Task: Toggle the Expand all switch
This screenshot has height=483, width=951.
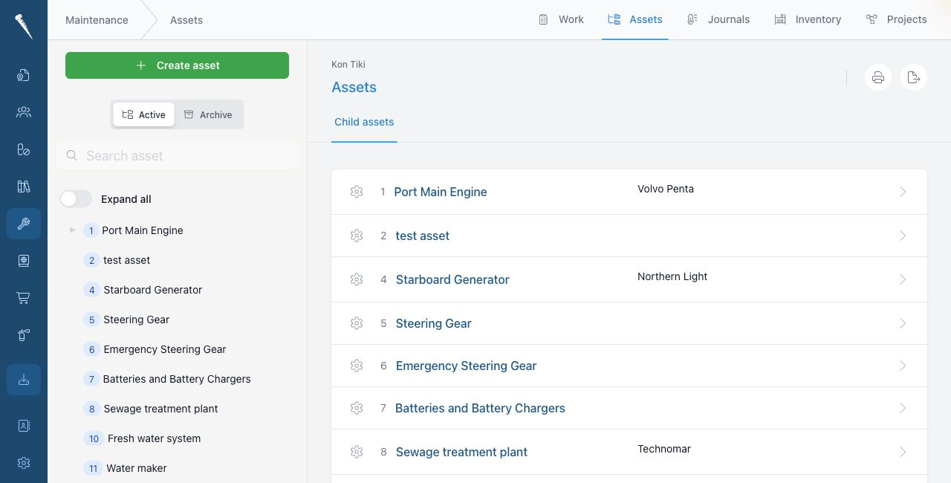Action: [76, 199]
